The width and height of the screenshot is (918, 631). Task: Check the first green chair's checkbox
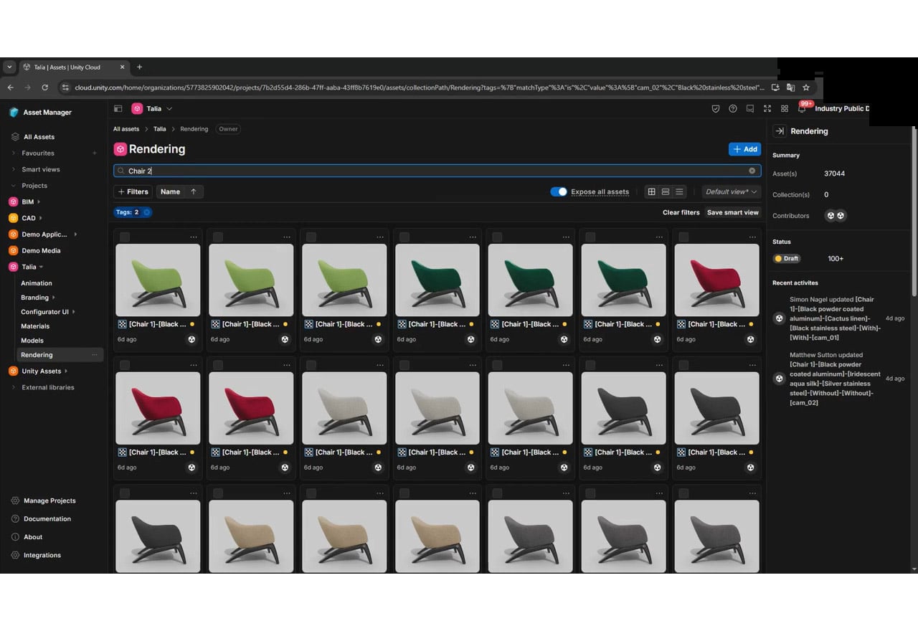pyautogui.click(x=125, y=237)
